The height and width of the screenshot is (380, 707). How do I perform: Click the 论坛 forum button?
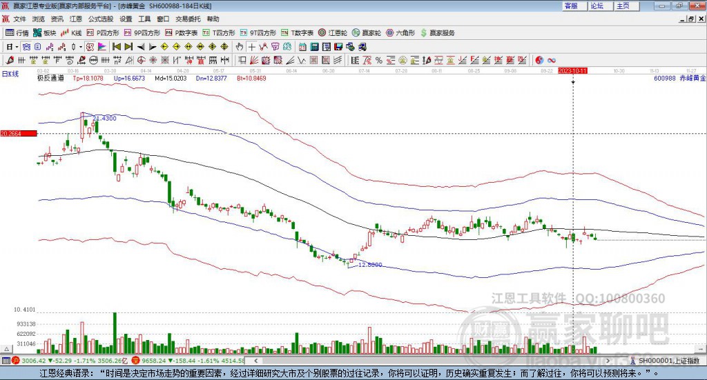(x=601, y=6)
